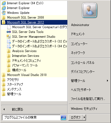This screenshot has width=111, height=123.
Task: Launch SQL Server Management Studio by its label
Action: pyautogui.click(x=34, y=37)
